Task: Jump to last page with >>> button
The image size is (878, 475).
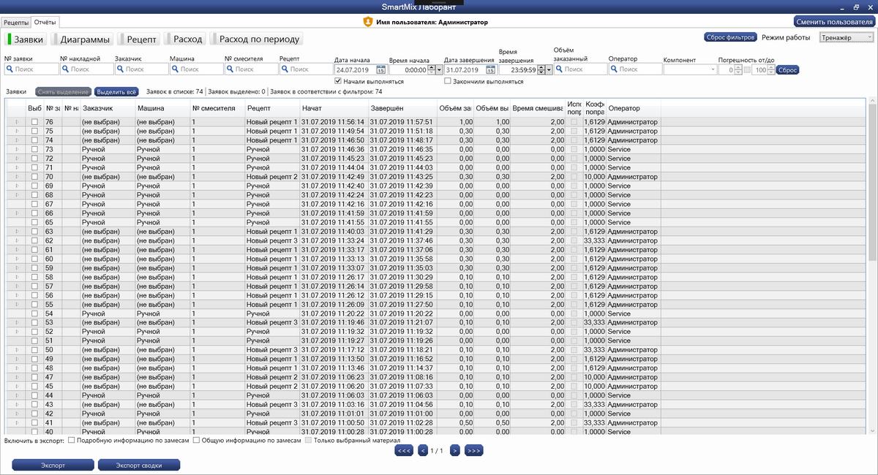Action: (x=474, y=451)
